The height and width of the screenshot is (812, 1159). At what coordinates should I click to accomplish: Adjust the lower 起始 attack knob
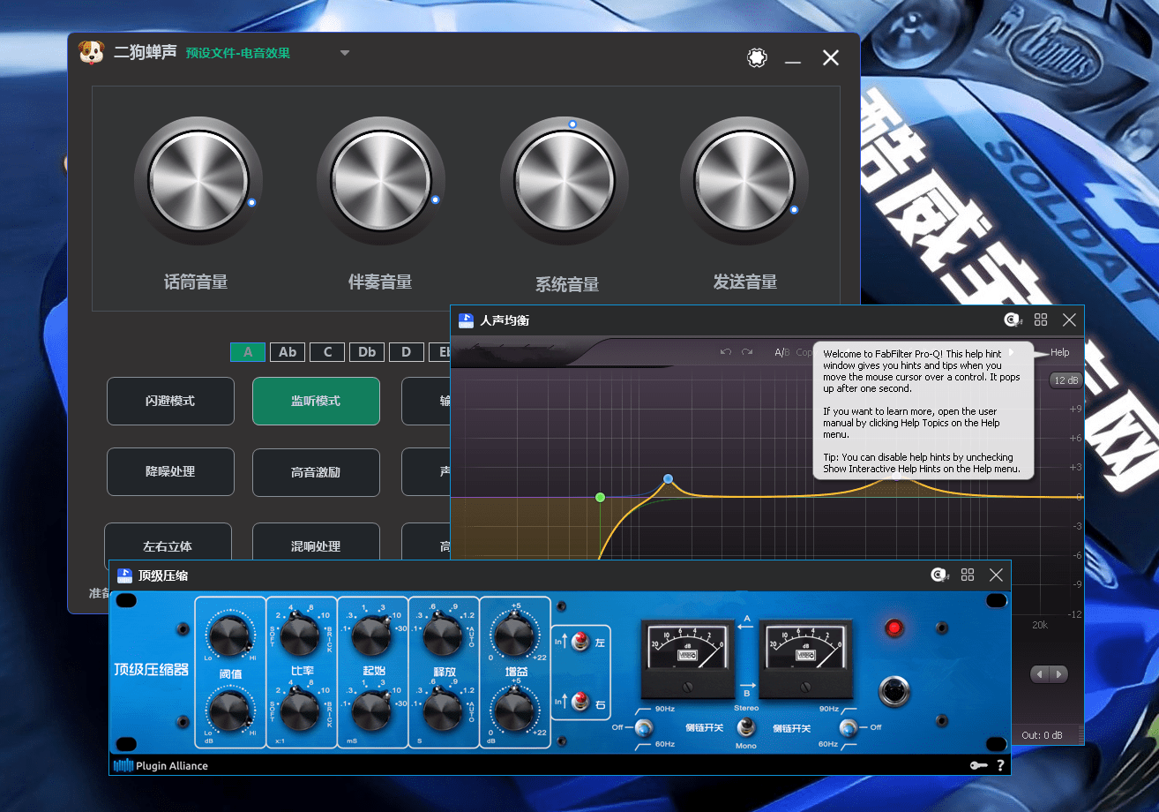(372, 710)
